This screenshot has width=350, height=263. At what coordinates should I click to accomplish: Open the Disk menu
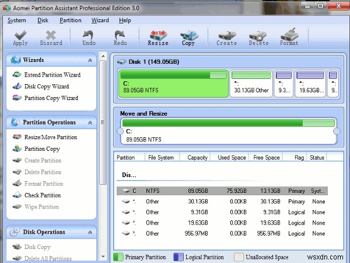[x=43, y=20]
